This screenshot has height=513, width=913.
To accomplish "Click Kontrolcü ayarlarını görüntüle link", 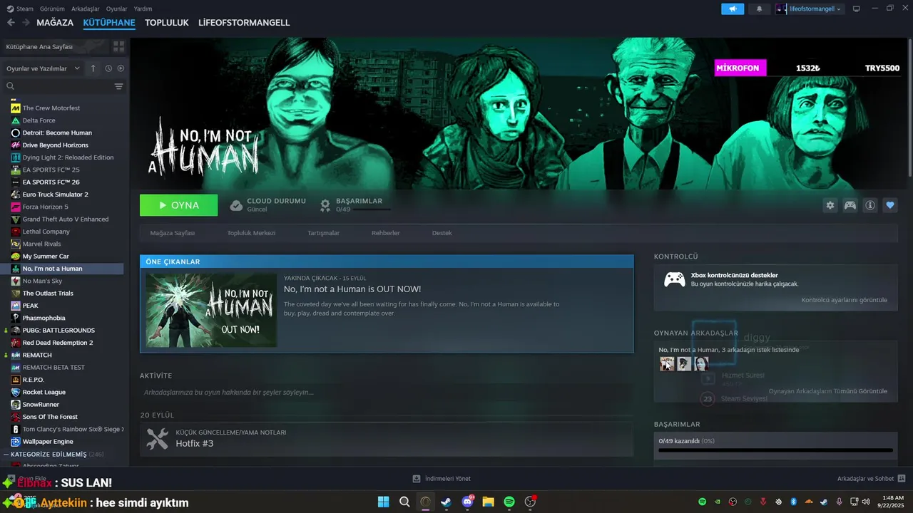I will pos(845,300).
